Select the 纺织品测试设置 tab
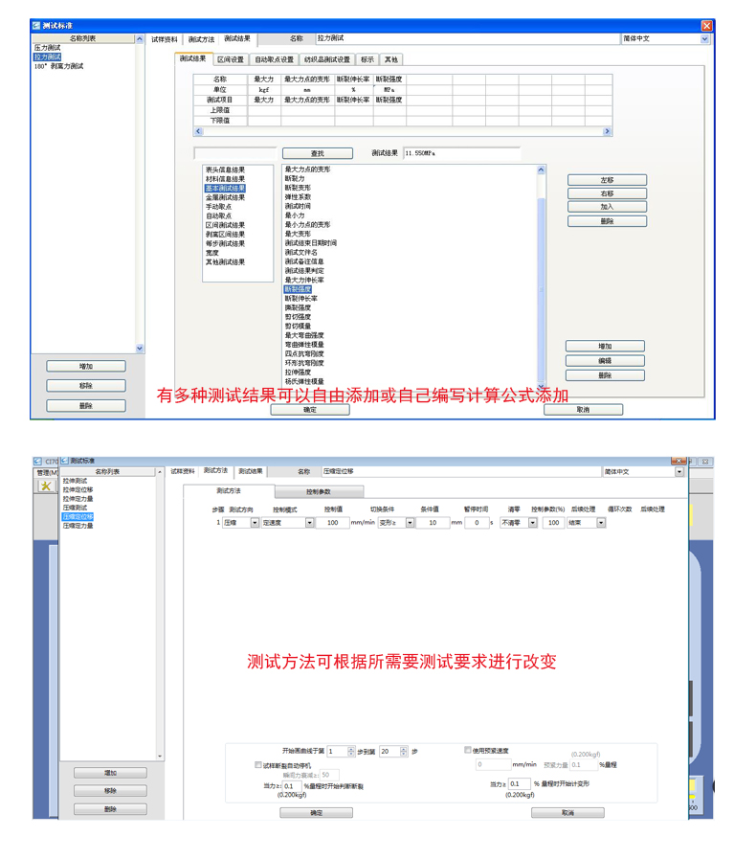Viewport: 756px width, 859px height. (x=327, y=59)
